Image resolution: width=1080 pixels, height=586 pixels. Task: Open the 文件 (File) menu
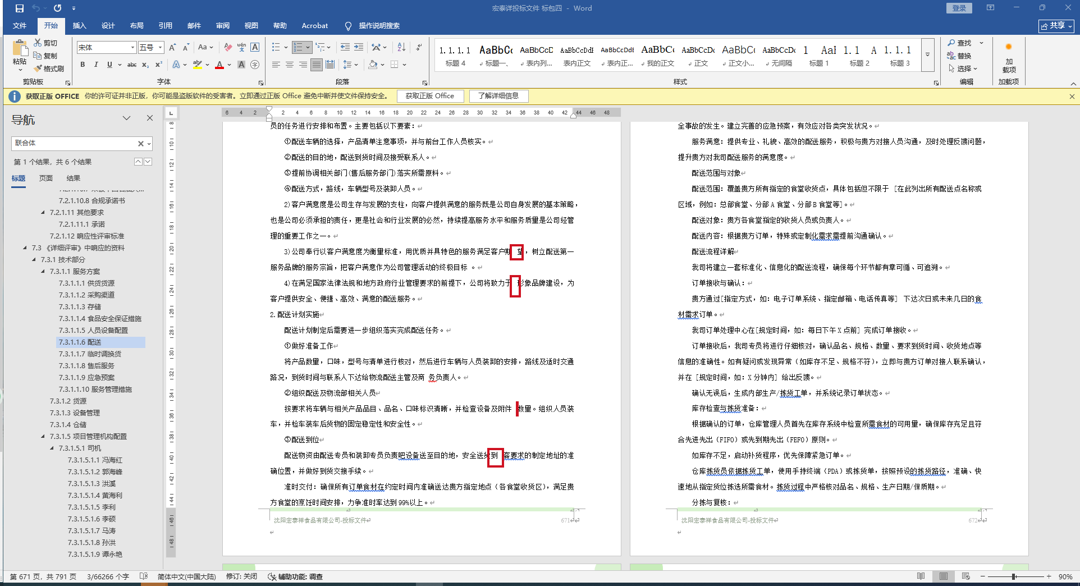click(20, 26)
